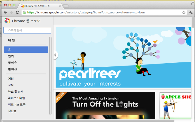195x122 pixels.
Task: Click the Chrome 웹 스토어 header title
Action: (26, 21)
